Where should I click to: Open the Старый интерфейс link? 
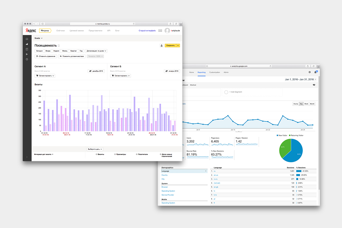click(x=147, y=30)
